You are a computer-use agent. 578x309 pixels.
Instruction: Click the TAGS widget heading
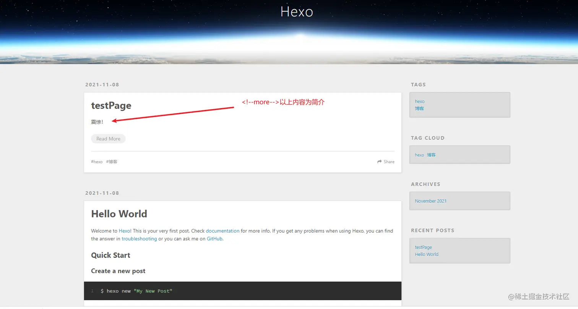click(418, 84)
